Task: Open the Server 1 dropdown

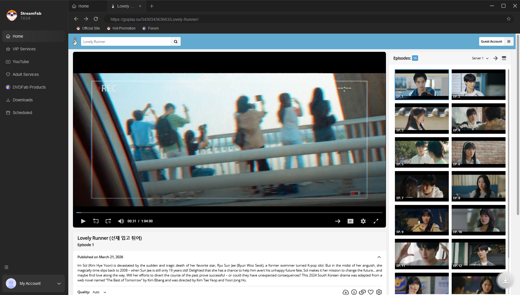Action: point(480,58)
